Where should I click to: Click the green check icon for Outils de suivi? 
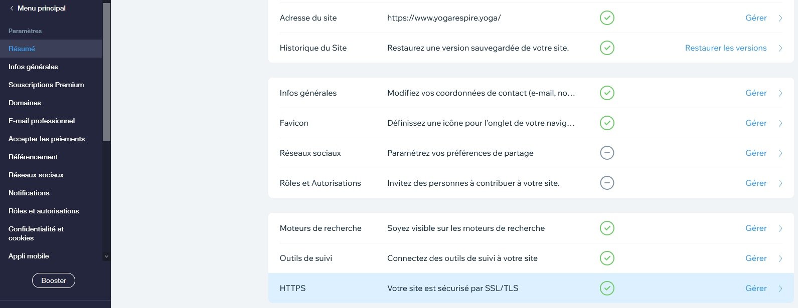click(x=607, y=258)
